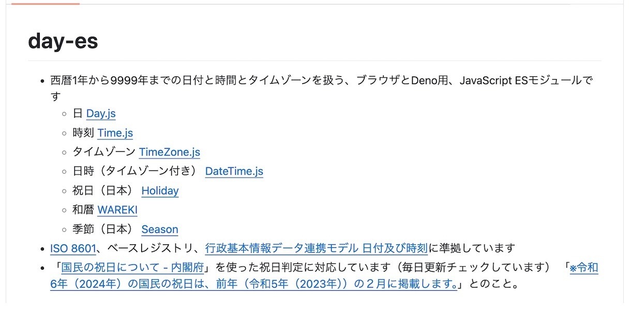Open the ISO 8601 link
Image resolution: width=631 pixels, height=315 pixels.
73,249
